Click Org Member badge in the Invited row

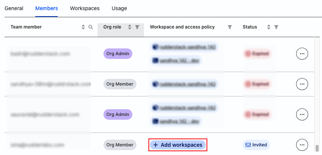pos(120,145)
